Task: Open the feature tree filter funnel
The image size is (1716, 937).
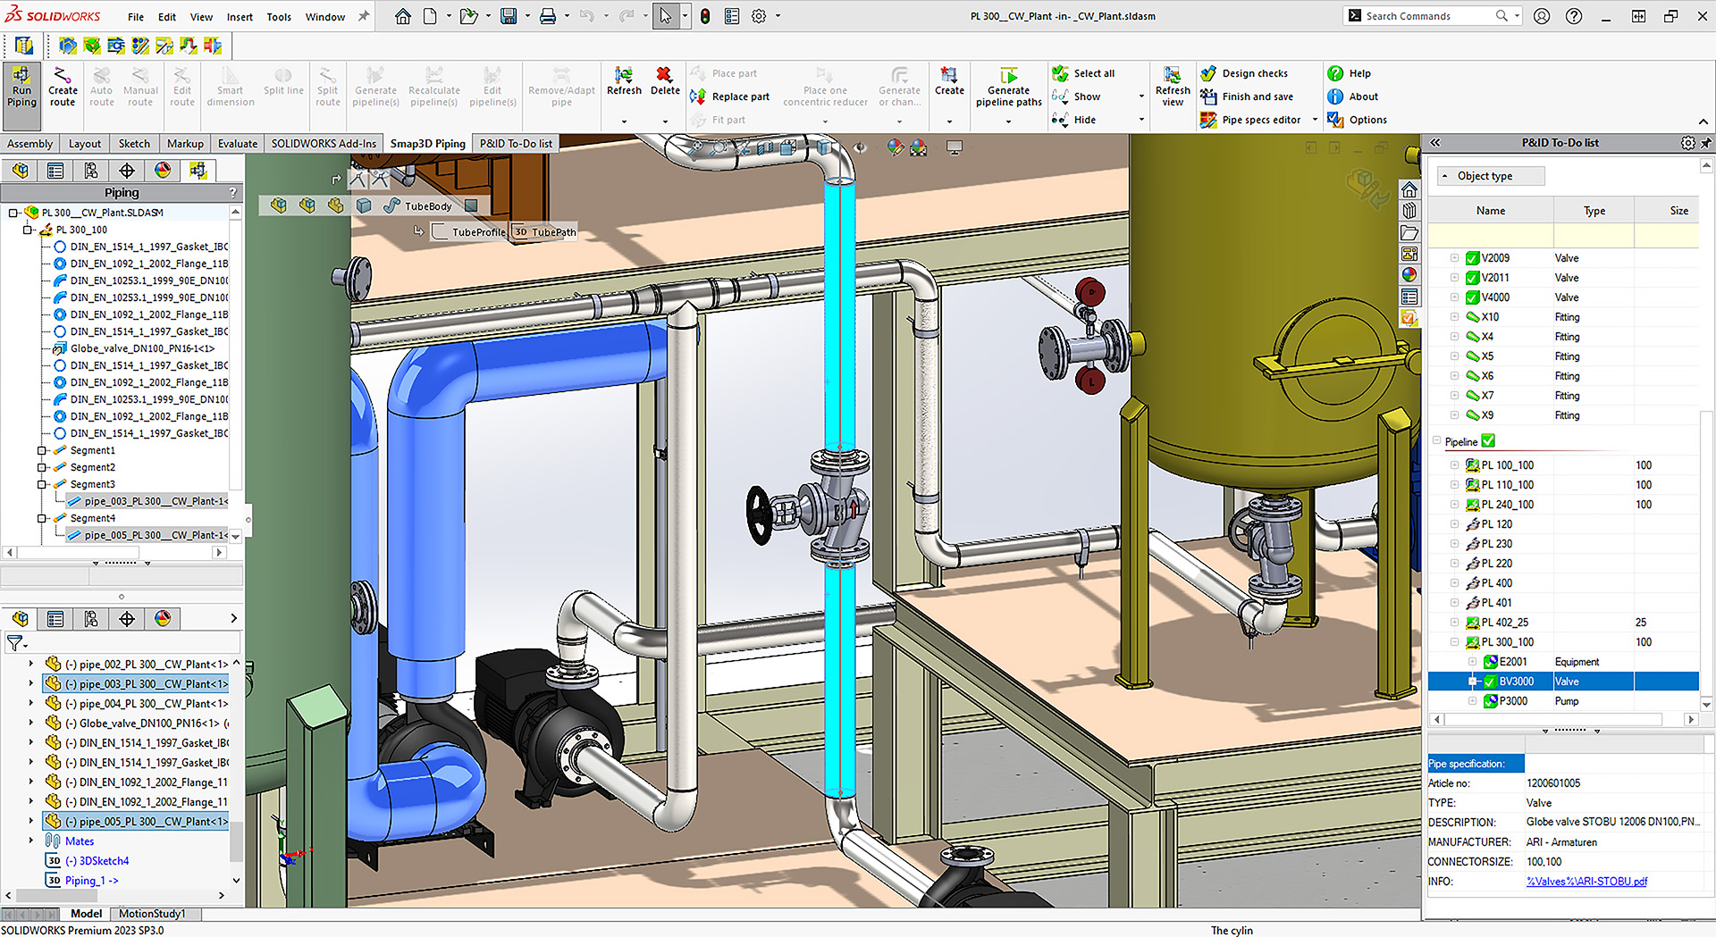Action: (15, 642)
